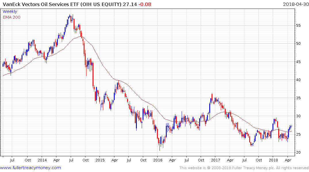Screen dimensions: 309x172
Task: Click the 2018 time axis label
Action: [273, 160]
